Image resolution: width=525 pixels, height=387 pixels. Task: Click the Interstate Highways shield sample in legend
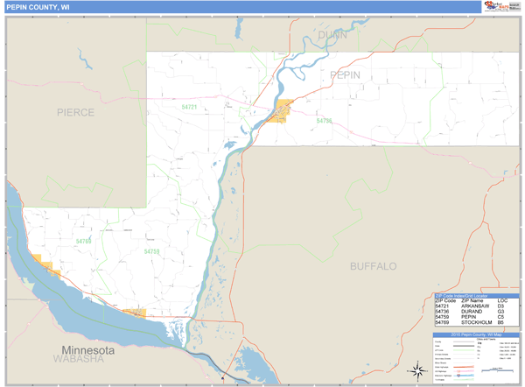tap(458, 376)
